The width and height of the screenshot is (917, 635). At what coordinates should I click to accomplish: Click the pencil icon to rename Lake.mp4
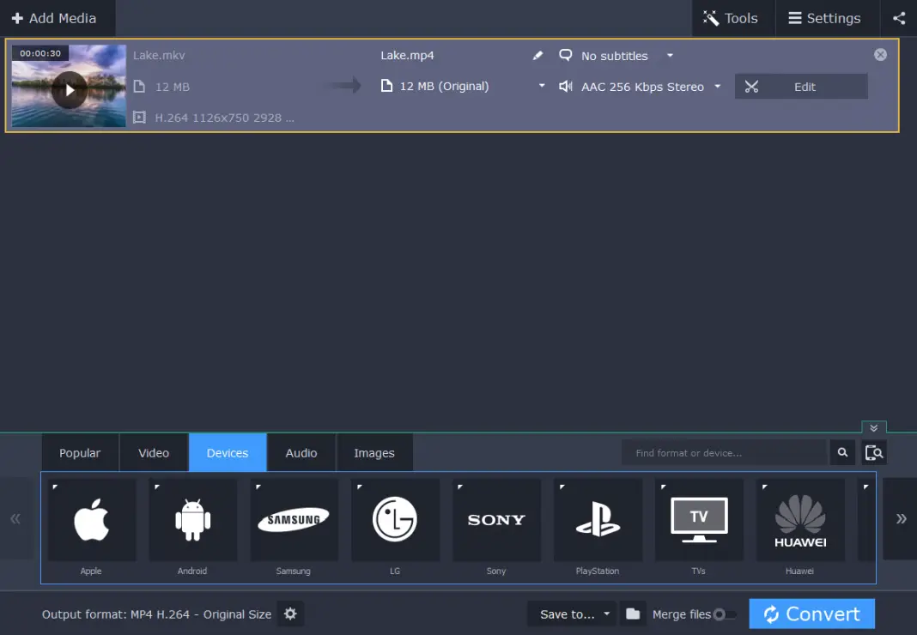click(537, 56)
